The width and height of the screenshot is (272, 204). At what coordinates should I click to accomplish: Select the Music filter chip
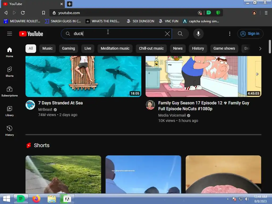point(47,48)
